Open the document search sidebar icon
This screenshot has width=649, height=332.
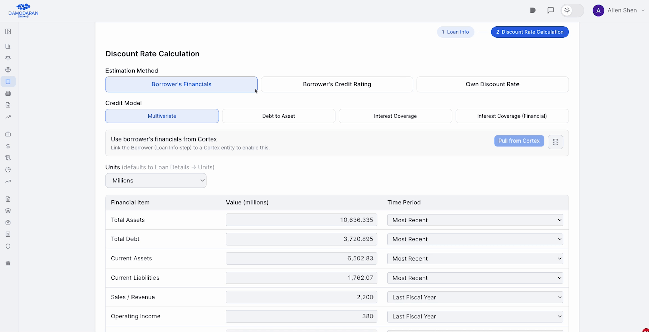[8, 105]
